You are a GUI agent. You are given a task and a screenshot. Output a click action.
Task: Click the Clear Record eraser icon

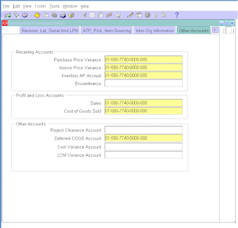pos(109,15)
